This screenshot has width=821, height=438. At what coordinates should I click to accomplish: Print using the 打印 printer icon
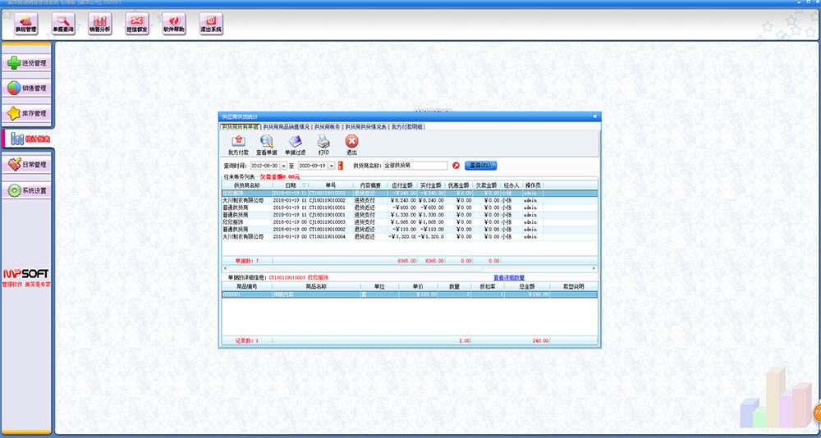323,142
